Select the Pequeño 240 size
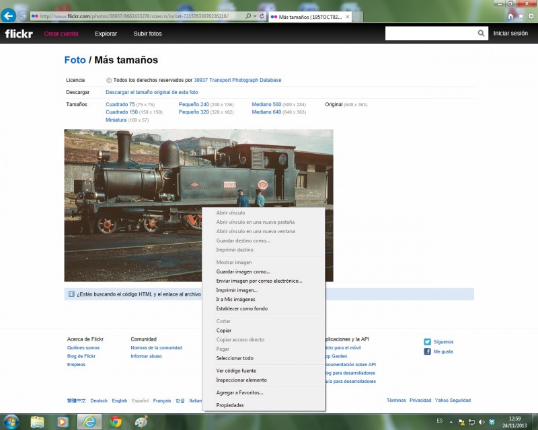 (x=194, y=105)
